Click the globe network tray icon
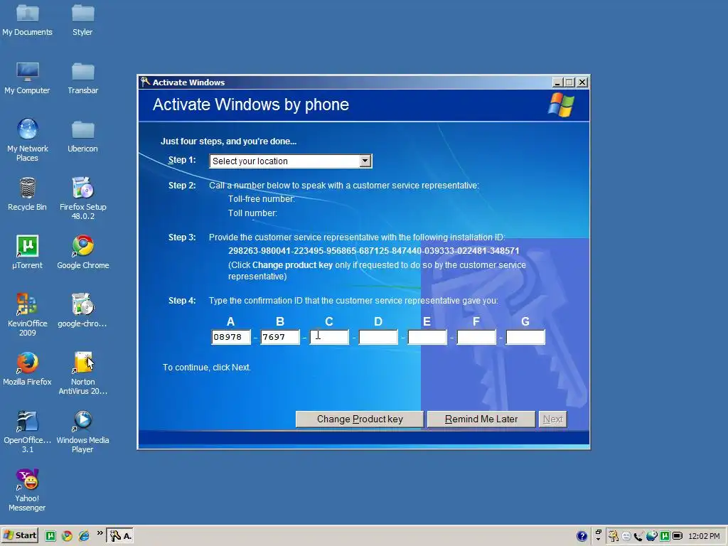Viewport: 728px width, 546px height. coord(651,536)
